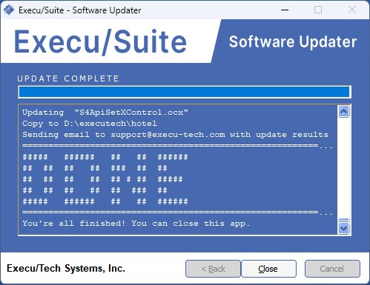Click the DONE ASCII art banner
Screen dimensions: 370x285
[x=105, y=179]
